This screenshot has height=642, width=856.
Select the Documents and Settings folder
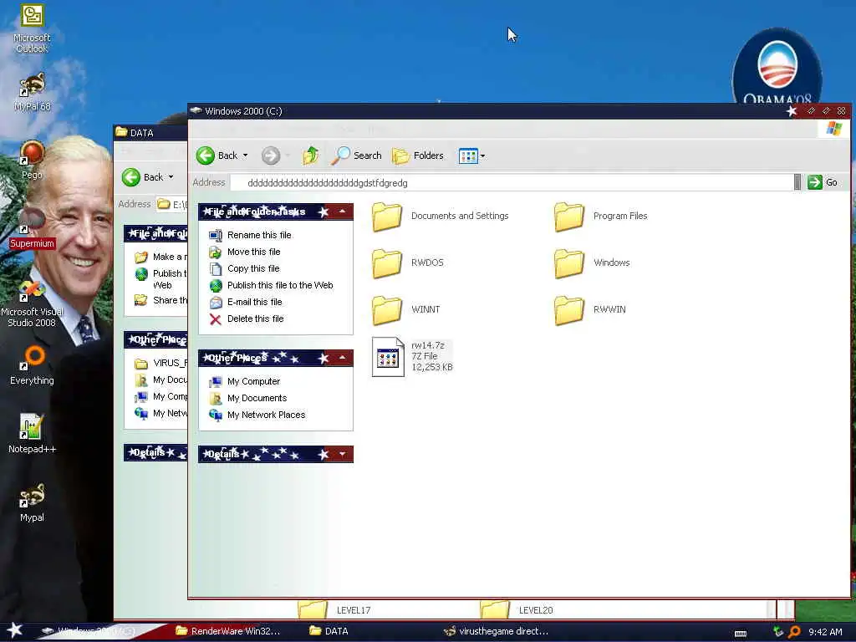[x=440, y=217]
